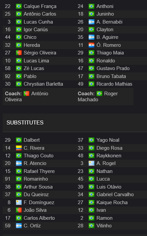Open Bruno Tabata's player link

[111, 76]
